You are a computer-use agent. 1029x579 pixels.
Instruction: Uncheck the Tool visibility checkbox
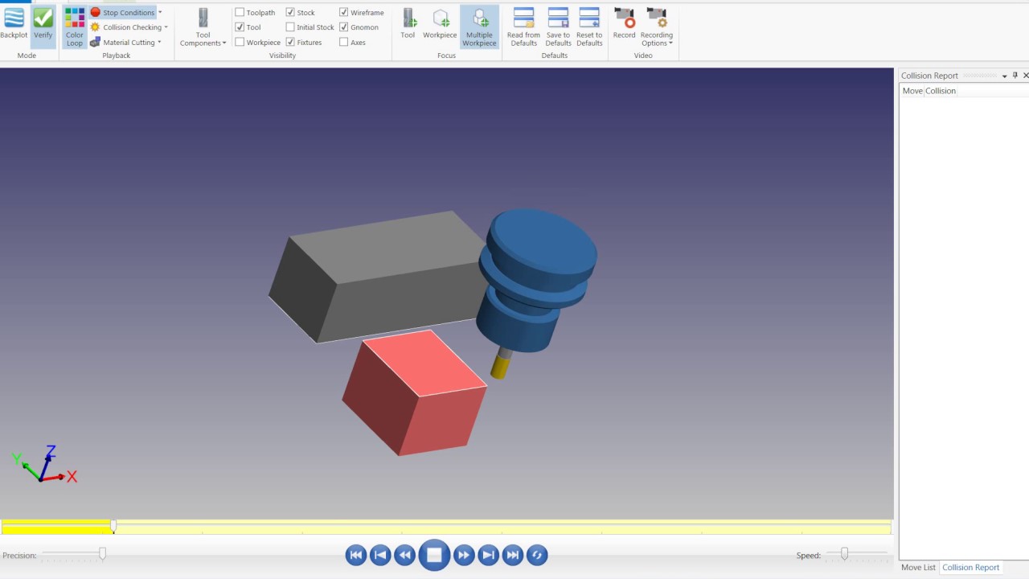coord(240,27)
